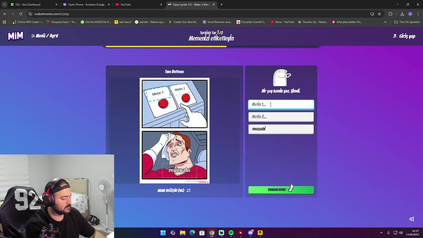Image resolution: width=423 pixels, height=238 pixels.
Task: Open the Vocal Remover bookmark
Action: click(217, 22)
